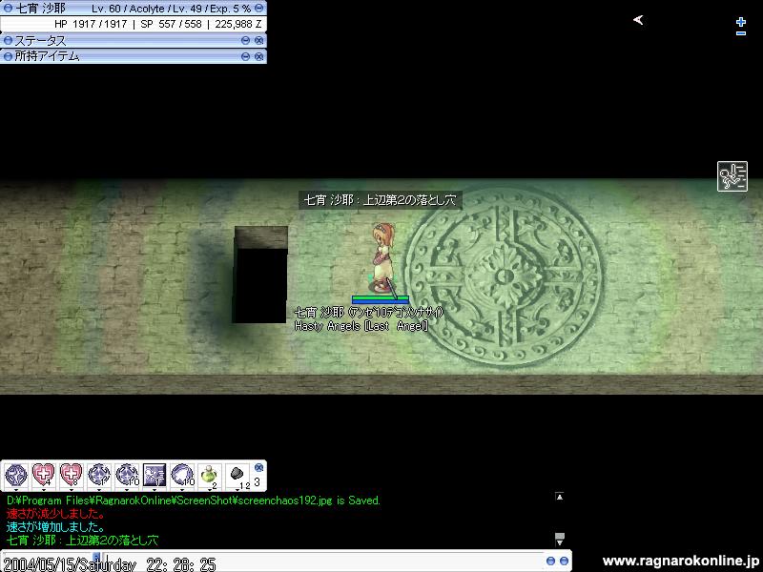Screen dimensions: 763x572
Task: Minimize the ステータス panel
Action: pyautogui.click(x=245, y=40)
